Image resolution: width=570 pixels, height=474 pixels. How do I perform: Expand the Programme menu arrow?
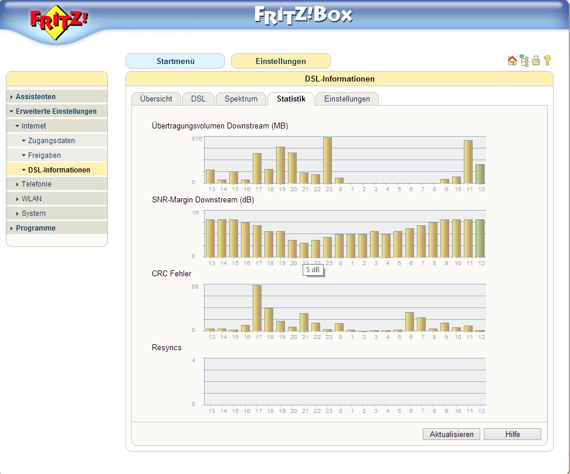point(12,228)
